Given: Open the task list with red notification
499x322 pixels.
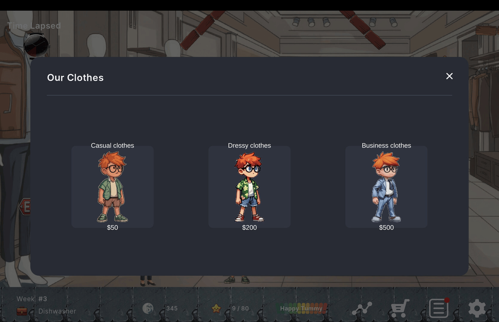Looking at the screenshot, I should click(439, 308).
